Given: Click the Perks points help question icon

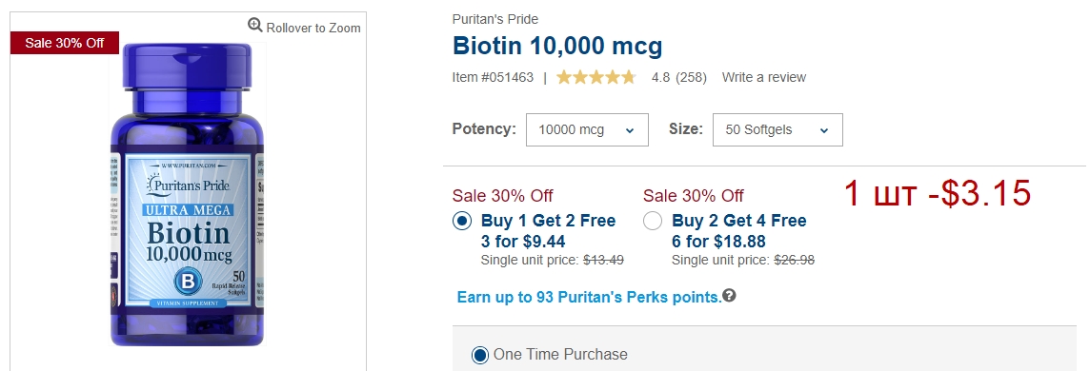Looking at the screenshot, I should [729, 296].
